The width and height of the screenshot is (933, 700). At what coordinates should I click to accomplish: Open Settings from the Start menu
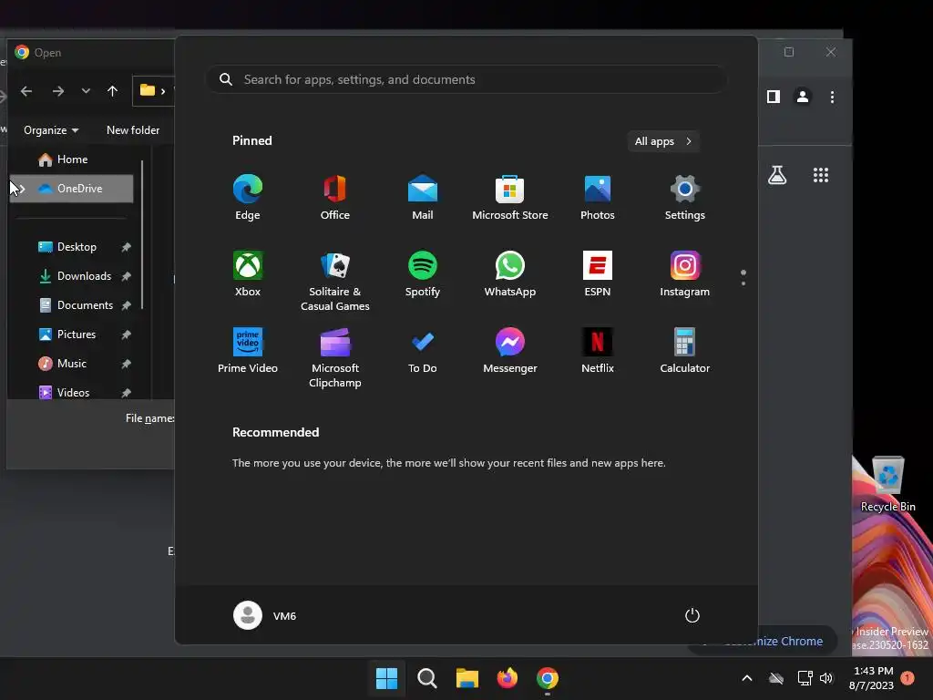(x=685, y=198)
